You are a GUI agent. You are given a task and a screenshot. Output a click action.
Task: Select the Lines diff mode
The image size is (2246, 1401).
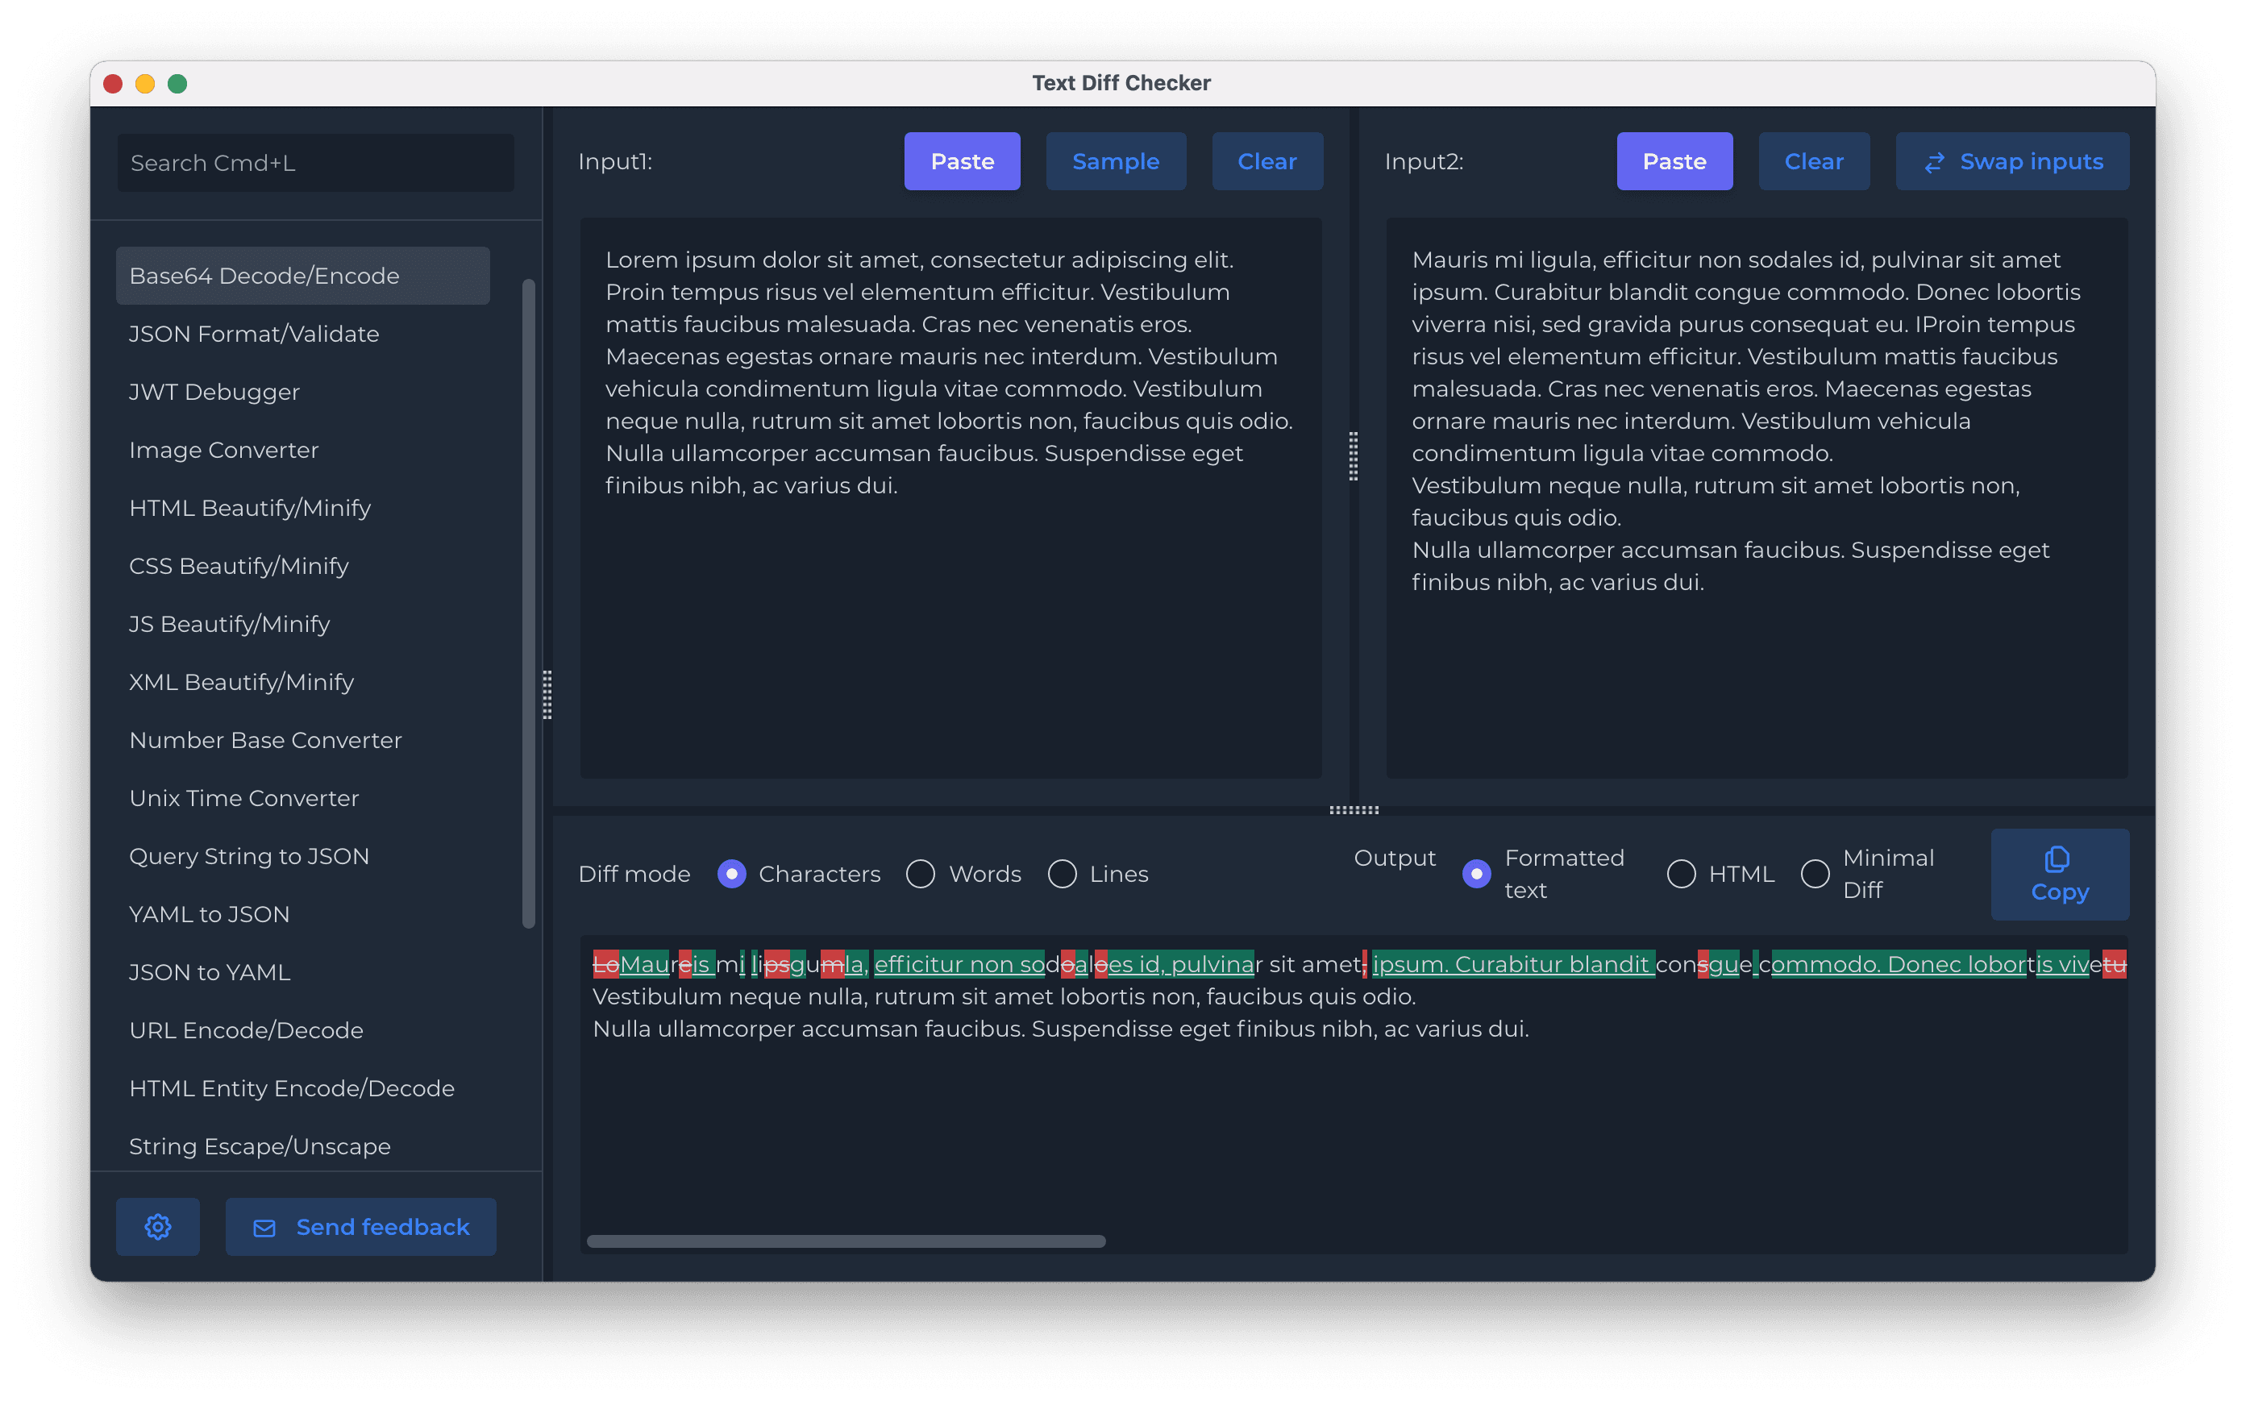pyautogui.click(x=1062, y=874)
